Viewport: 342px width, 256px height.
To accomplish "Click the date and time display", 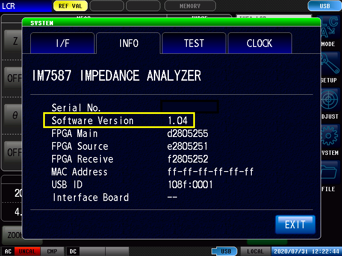I will 306,251.
